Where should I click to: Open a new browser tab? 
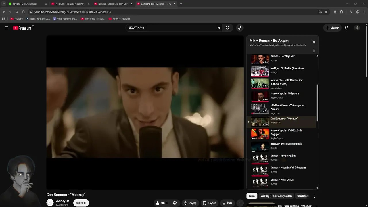(181, 4)
